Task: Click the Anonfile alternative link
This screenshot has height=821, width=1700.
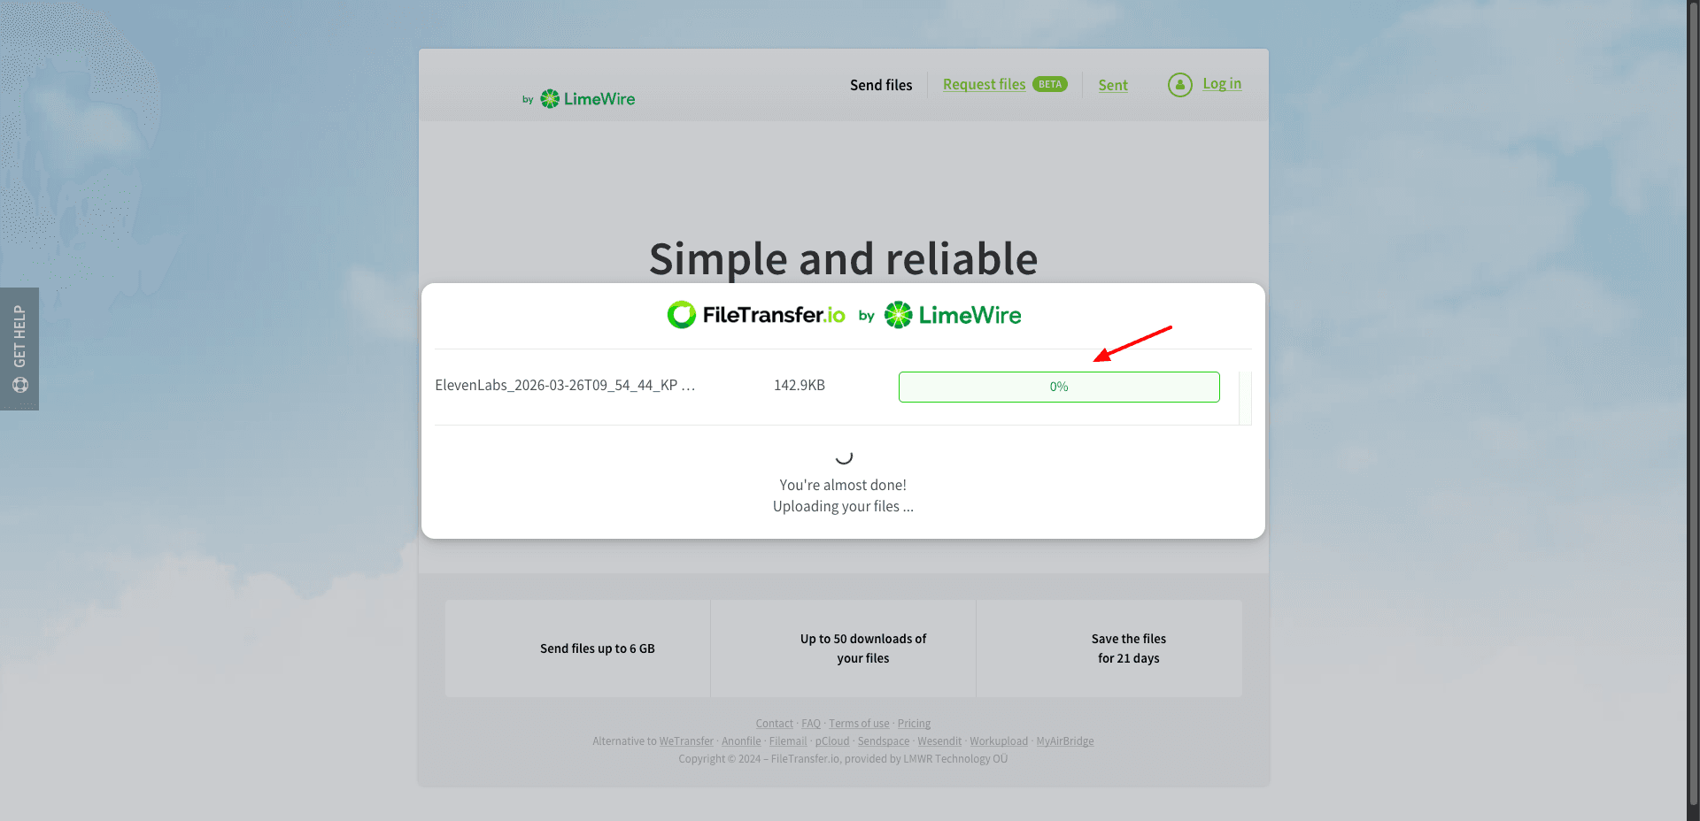Action: pos(741,741)
